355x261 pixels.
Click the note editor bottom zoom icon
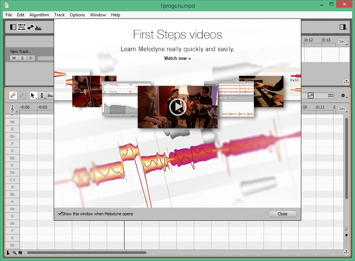point(346,252)
